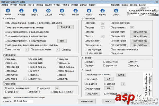The image size is (159, 106).
Task: Open the 取消注册 menu item
Action: click(x=48, y=5)
